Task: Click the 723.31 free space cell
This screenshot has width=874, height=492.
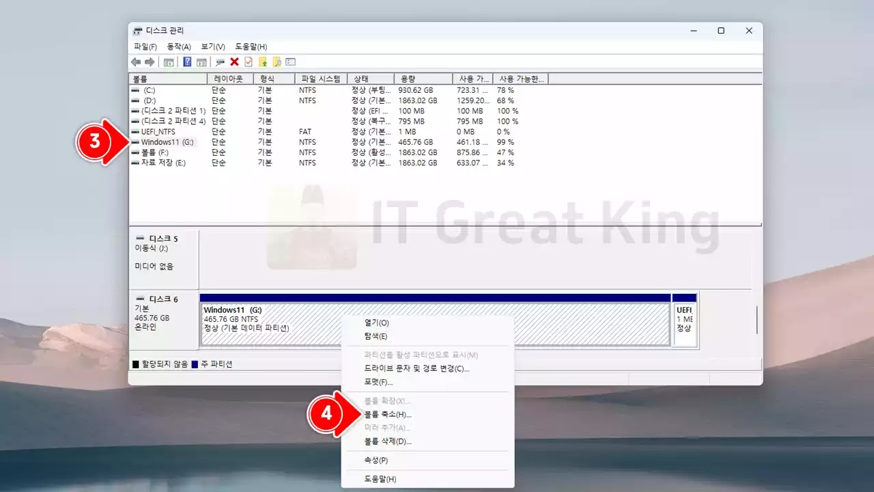Action: click(473, 90)
